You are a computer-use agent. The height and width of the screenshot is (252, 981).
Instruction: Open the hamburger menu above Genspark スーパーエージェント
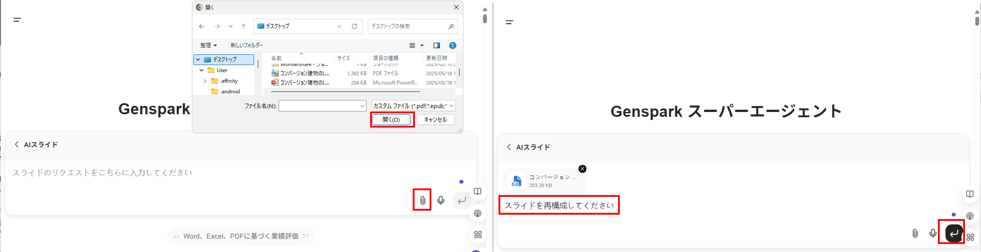510,22
